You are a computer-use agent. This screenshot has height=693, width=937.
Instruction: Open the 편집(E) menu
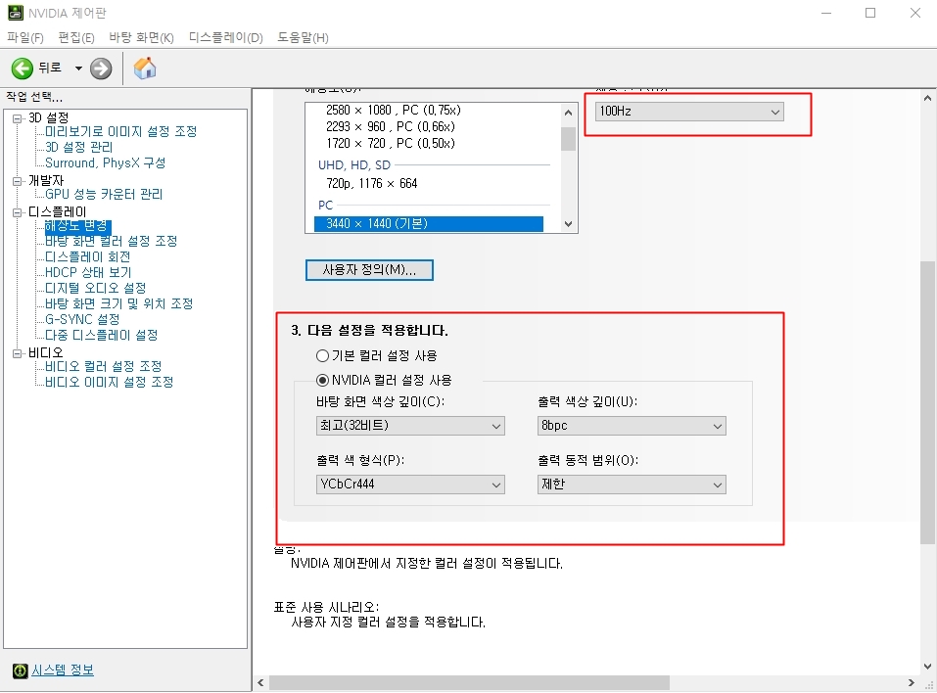[x=76, y=37]
